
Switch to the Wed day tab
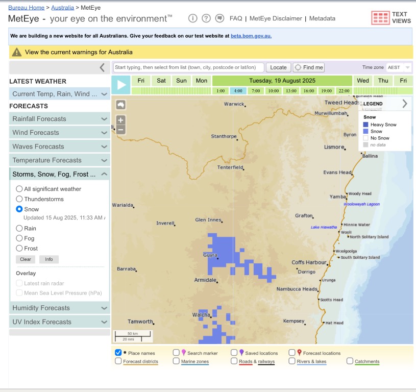[363, 81]
